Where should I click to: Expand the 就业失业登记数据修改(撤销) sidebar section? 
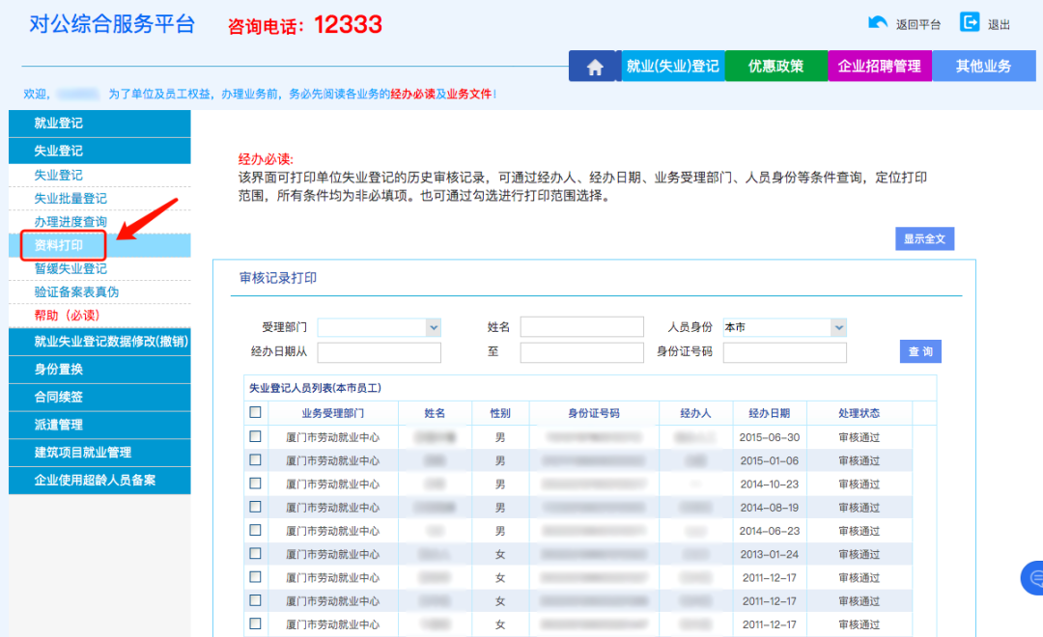(99, 342)
